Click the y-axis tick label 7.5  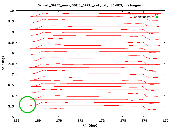[x=11, y=64]
